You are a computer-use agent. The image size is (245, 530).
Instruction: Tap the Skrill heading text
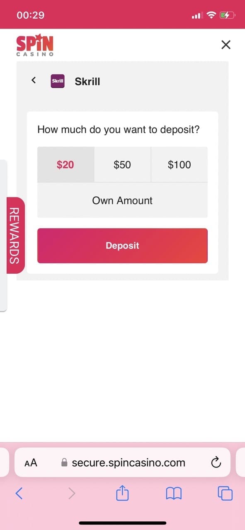click(x=87, y=82)
